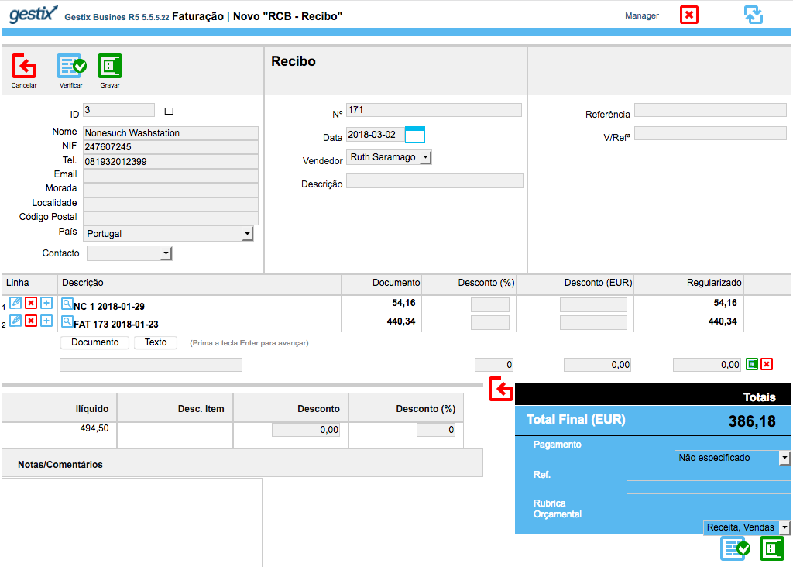Image resolution: width=793 pixels, height=567 pixels.
Task: Click the Documento button
Action: 94,342
